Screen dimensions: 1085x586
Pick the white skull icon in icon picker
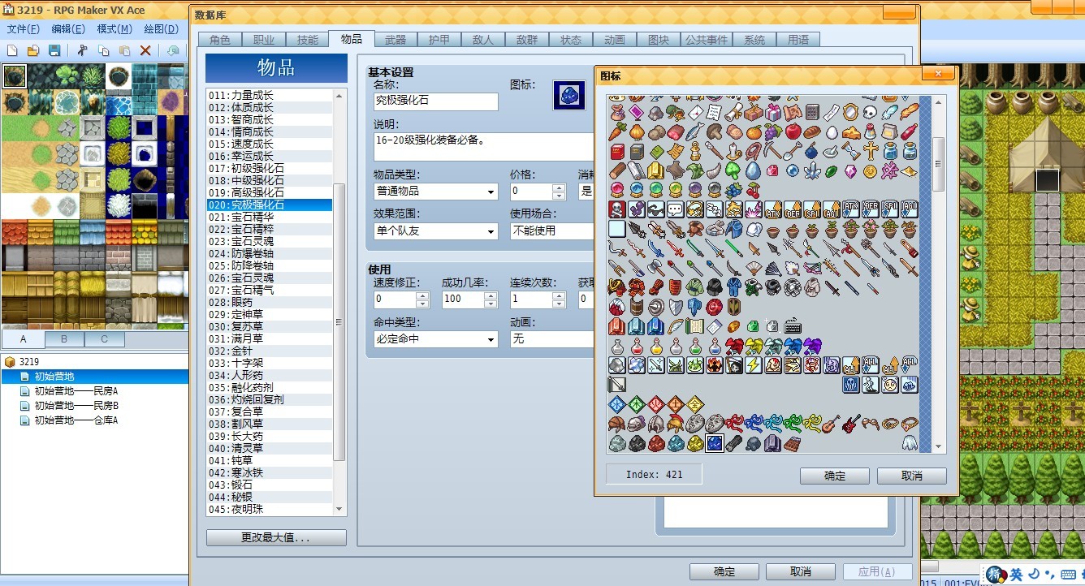coord(871,112)
